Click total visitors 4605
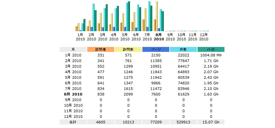Screen dimensions: 275x128 [x=101, y=122]
